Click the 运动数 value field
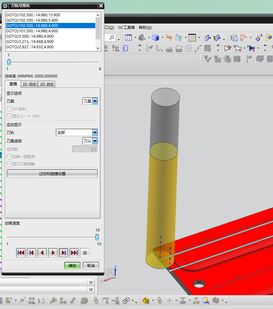The width and height of the screenshot is (273, 309). (85, 149)
